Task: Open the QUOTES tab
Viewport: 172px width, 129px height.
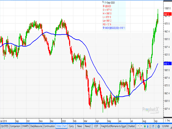Action: click(x=5, y=126)
